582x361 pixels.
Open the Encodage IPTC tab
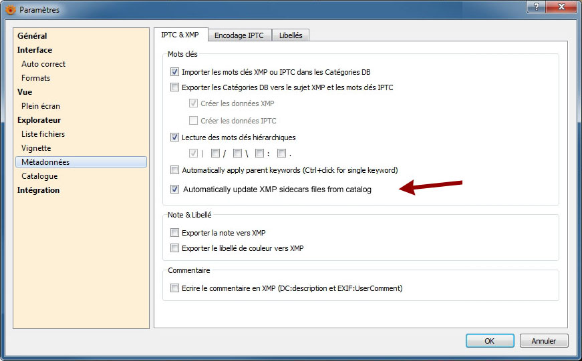(239, 35)
